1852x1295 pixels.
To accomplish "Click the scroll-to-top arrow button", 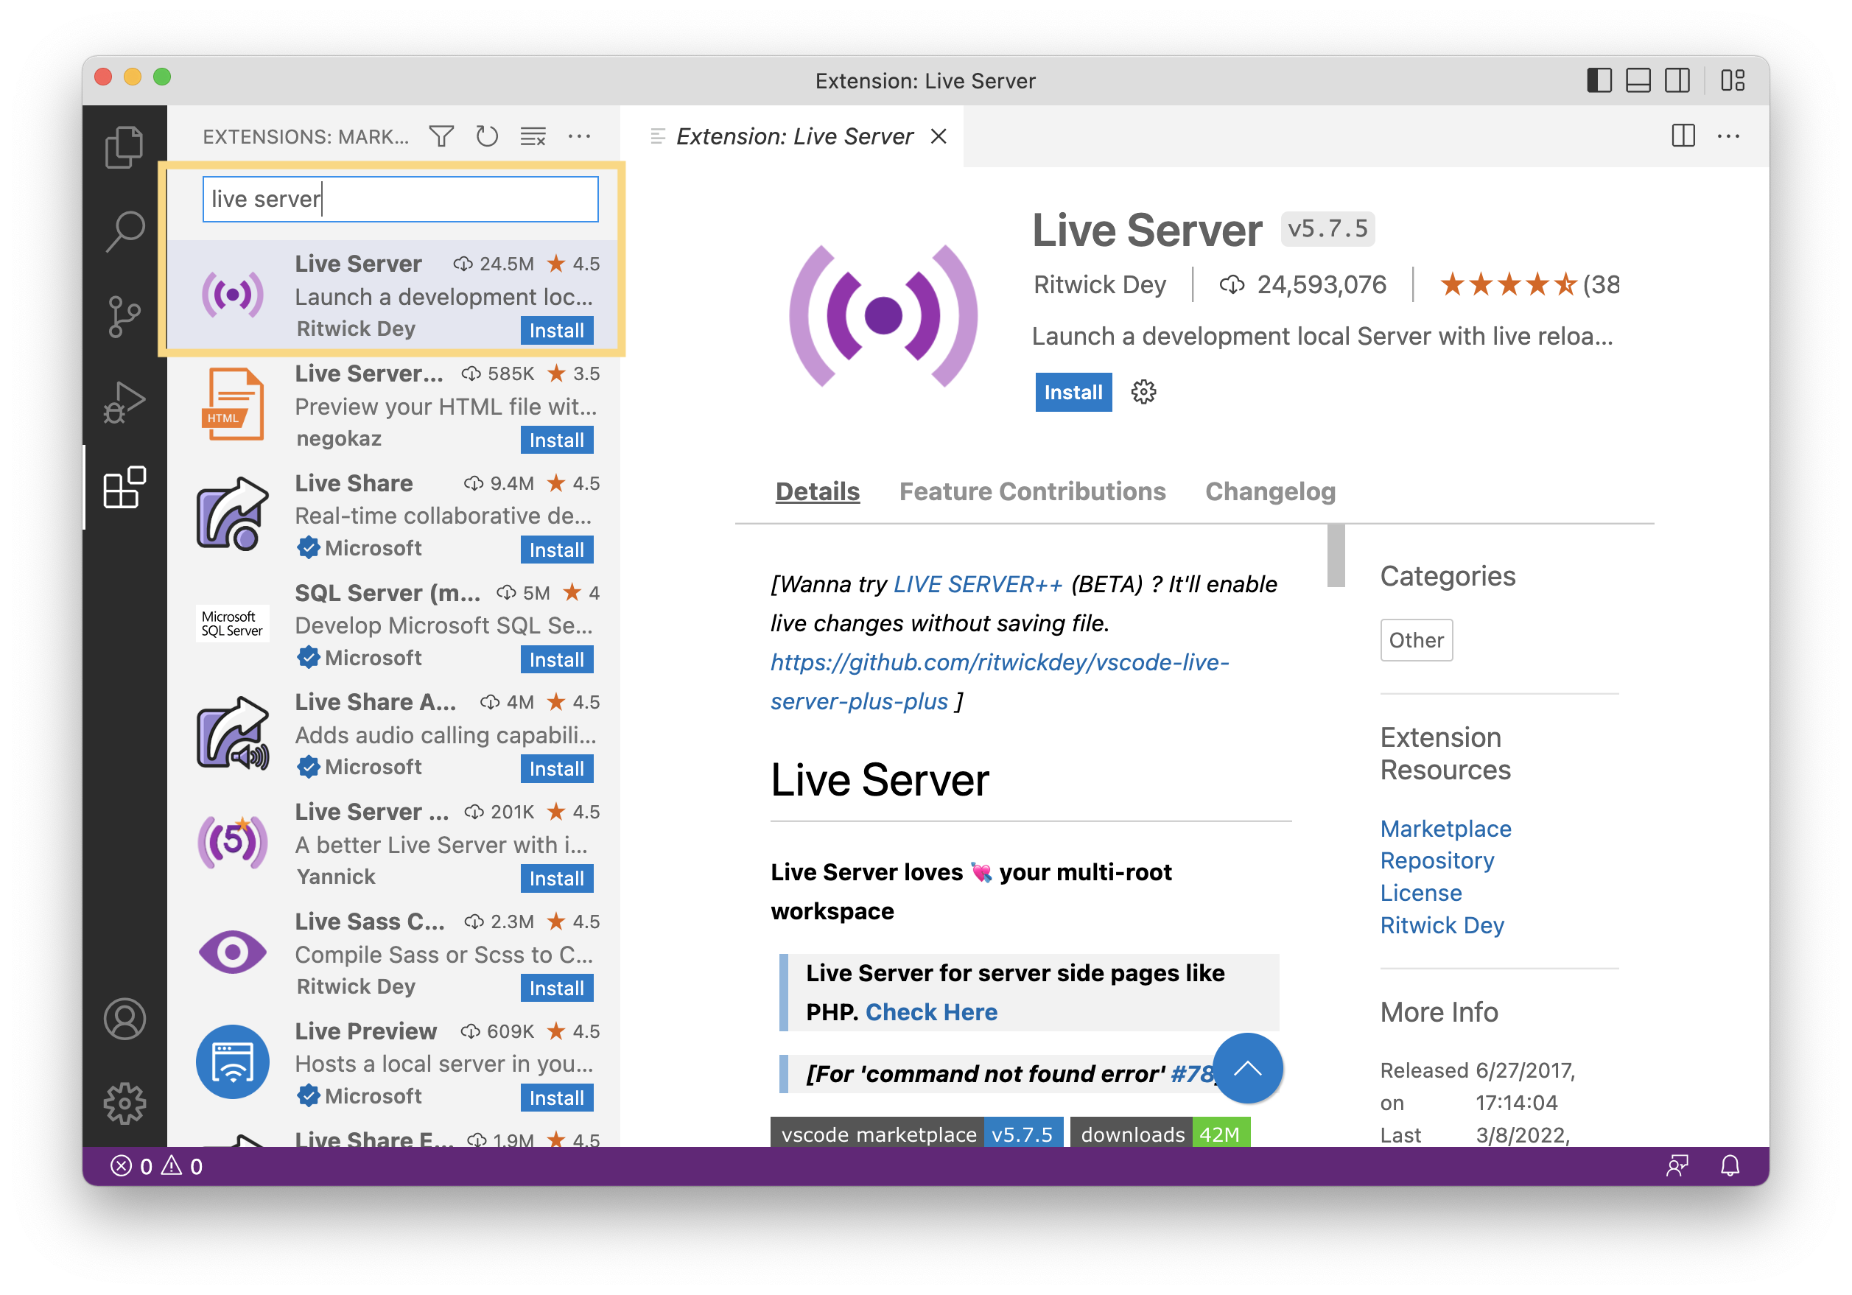I will [1248, 1068].
